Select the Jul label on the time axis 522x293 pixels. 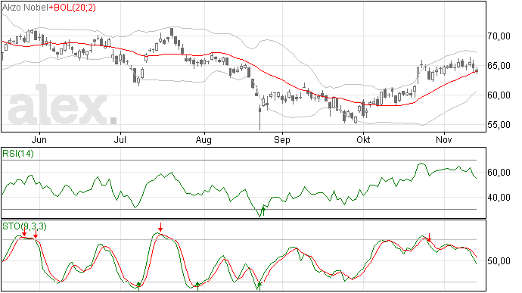[120, 139]
